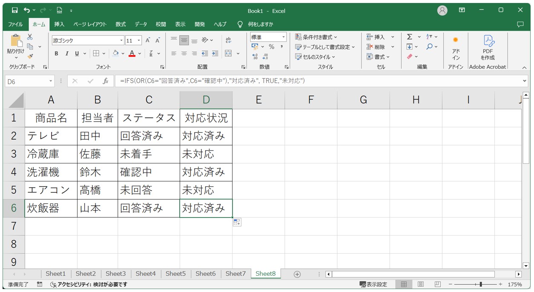Image resolution: width=534 pixels, height=292 pixels.
Task: Open the Add-ins (アドイン) button
Action: [456, 47]
